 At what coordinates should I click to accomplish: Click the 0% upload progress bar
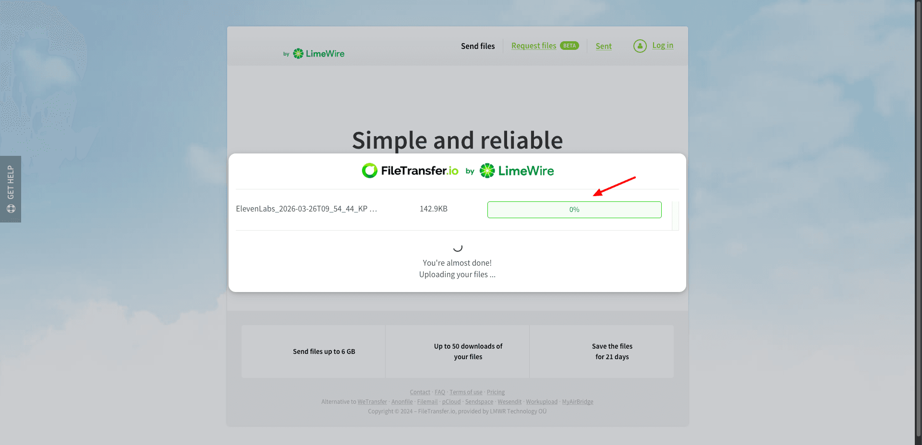click(x=574, y=210)
